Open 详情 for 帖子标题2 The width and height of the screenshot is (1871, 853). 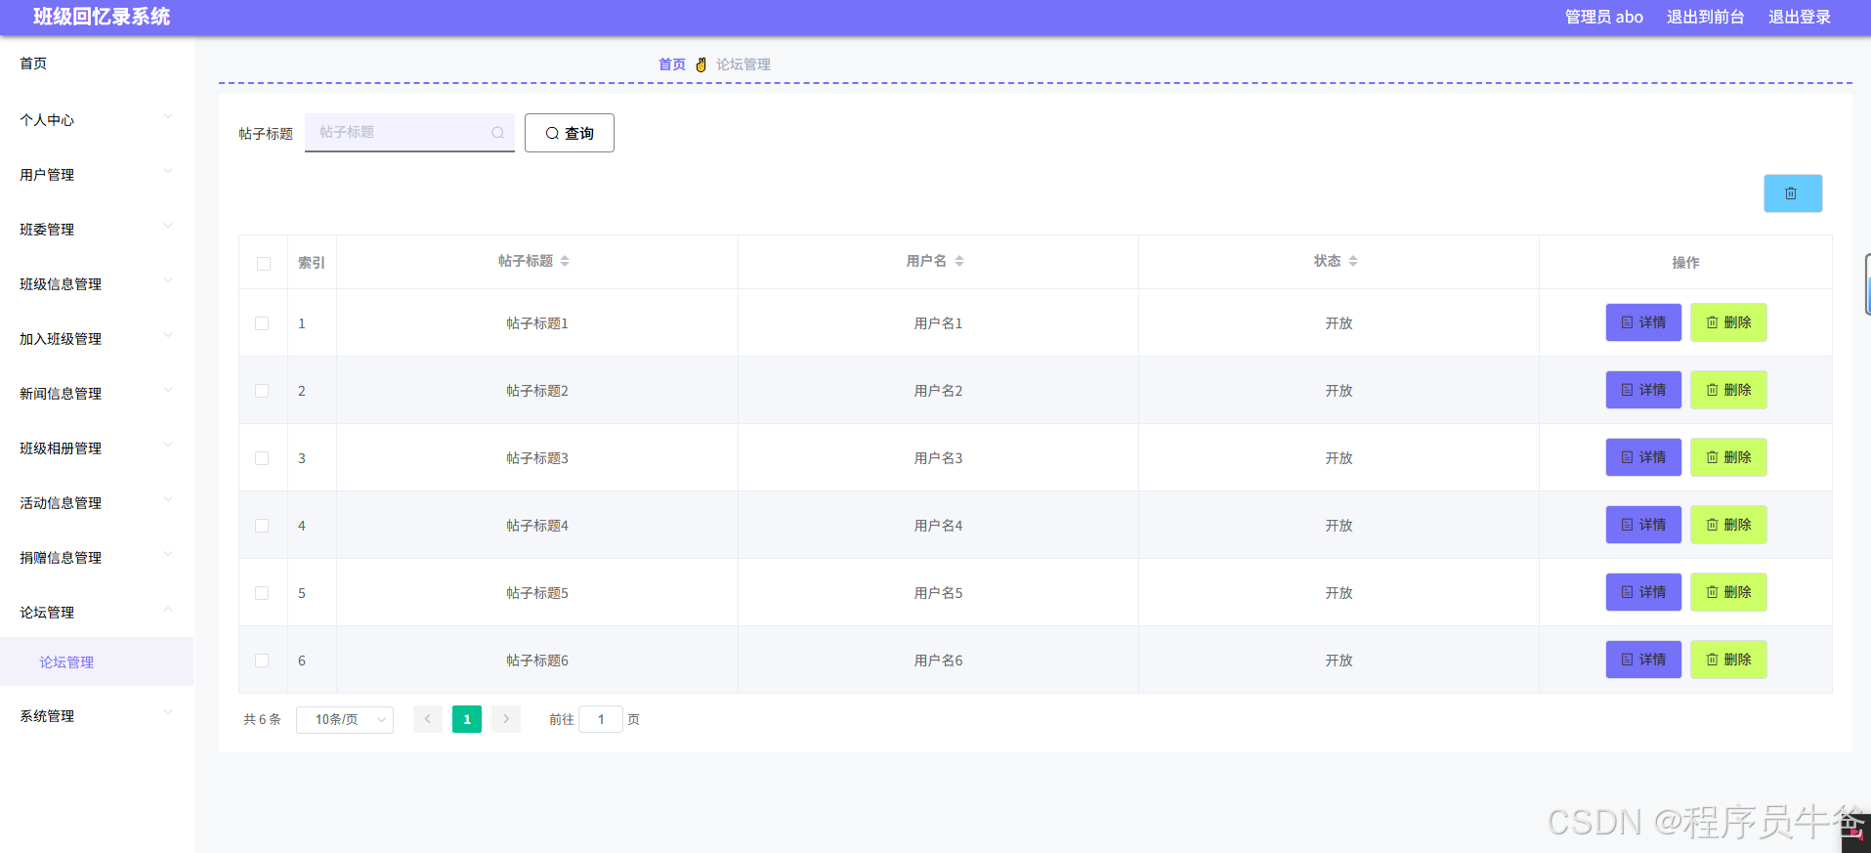pyautogui.click(x=1643, y=390)
